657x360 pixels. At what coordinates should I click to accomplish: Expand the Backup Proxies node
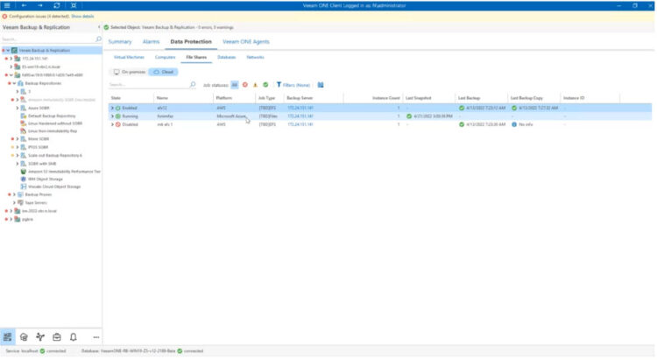pos(15,194)
